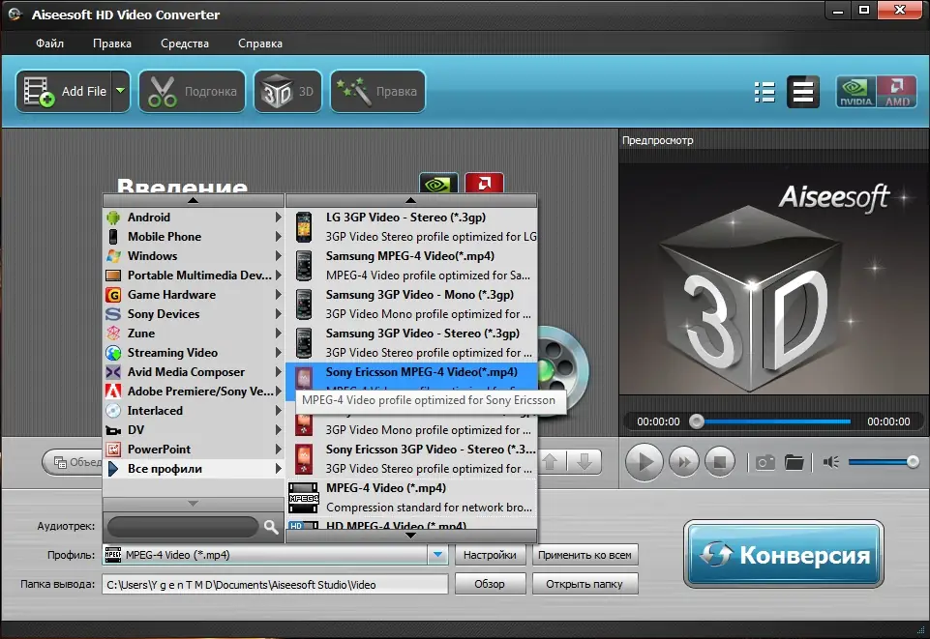Click the Zune icon

(x=112, y=334)
